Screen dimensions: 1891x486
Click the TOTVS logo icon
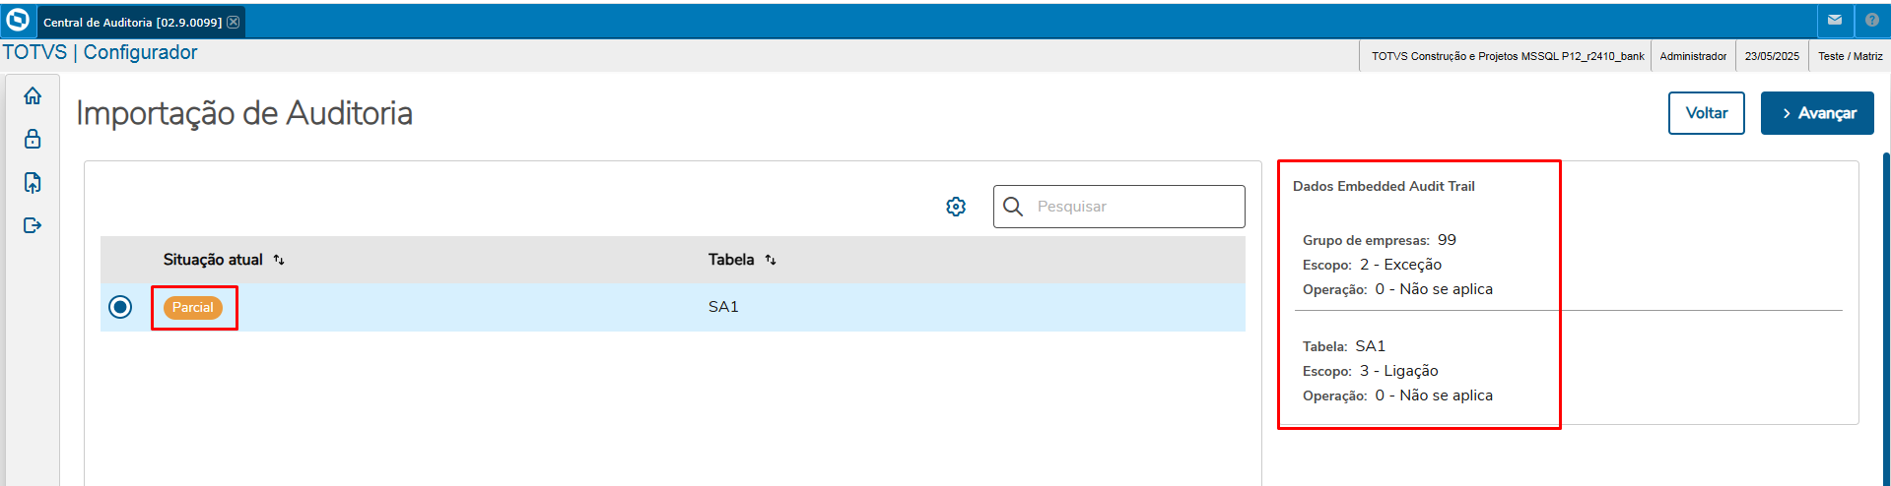[x=18, y=21]
